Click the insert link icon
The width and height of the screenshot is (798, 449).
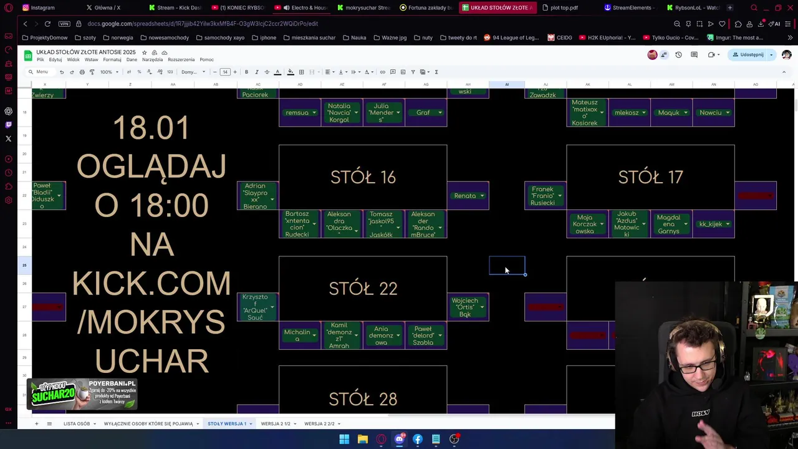pyautogui.click(x=382, y=72)
